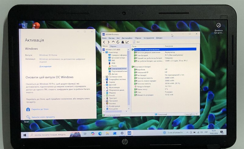Open the Дистанційно menu
The height and width of the screenshot is (149, 244).
point(127,38)
